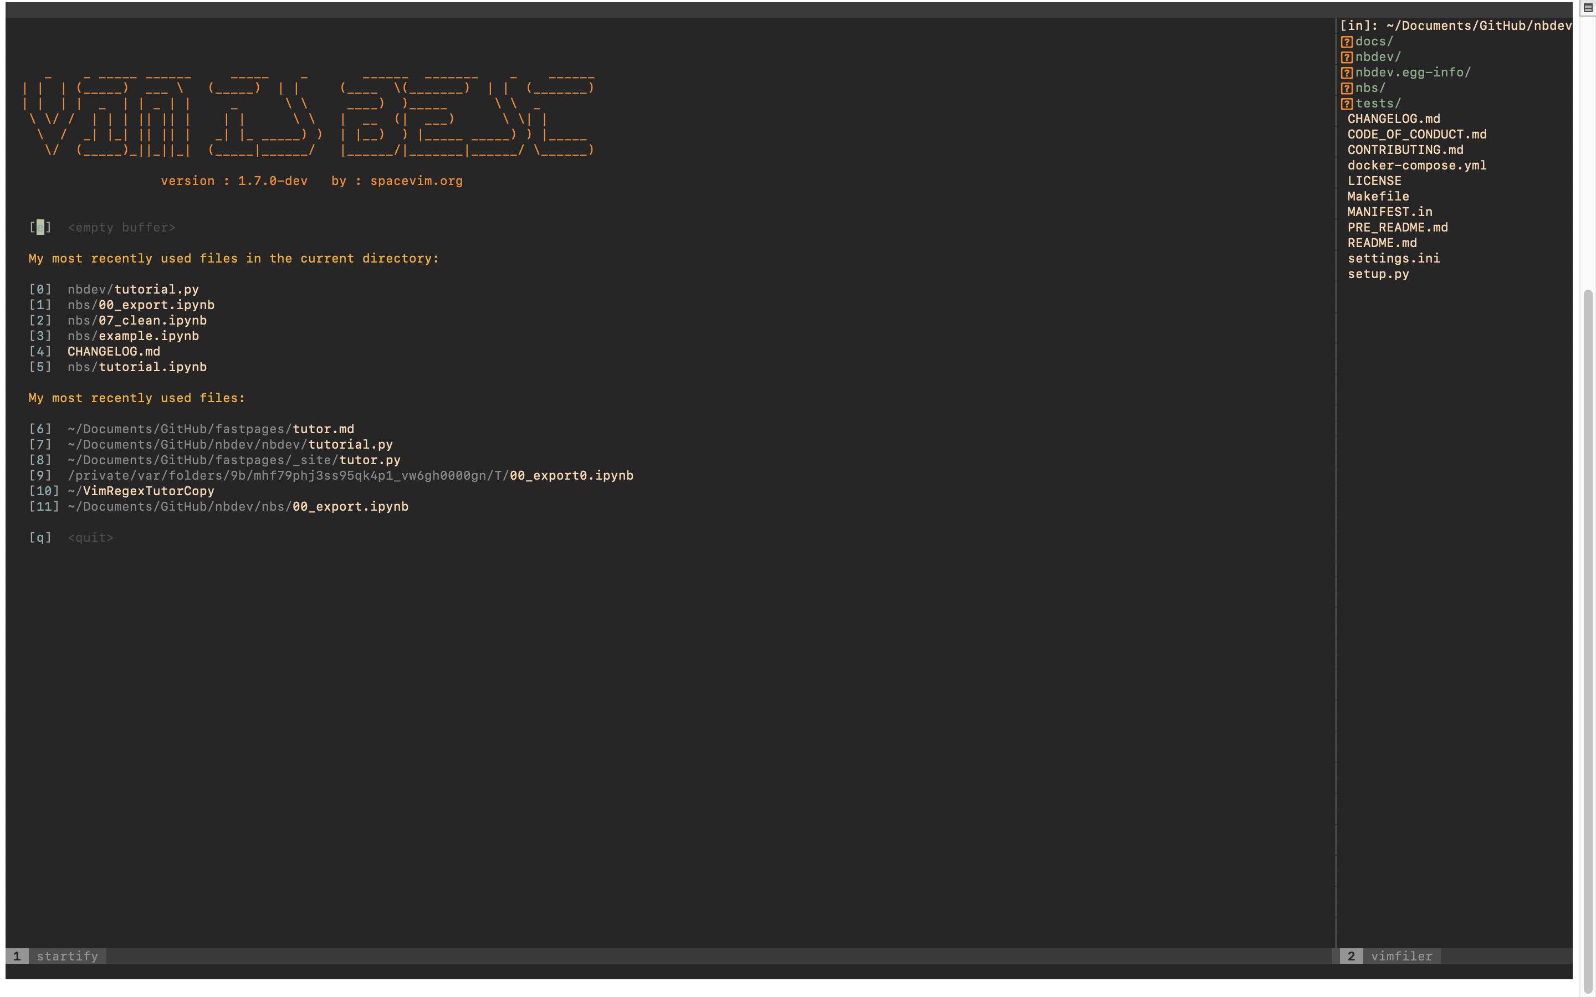
Task: Open entry [4] CHANGELOG.md in startify
Action: 95,352
